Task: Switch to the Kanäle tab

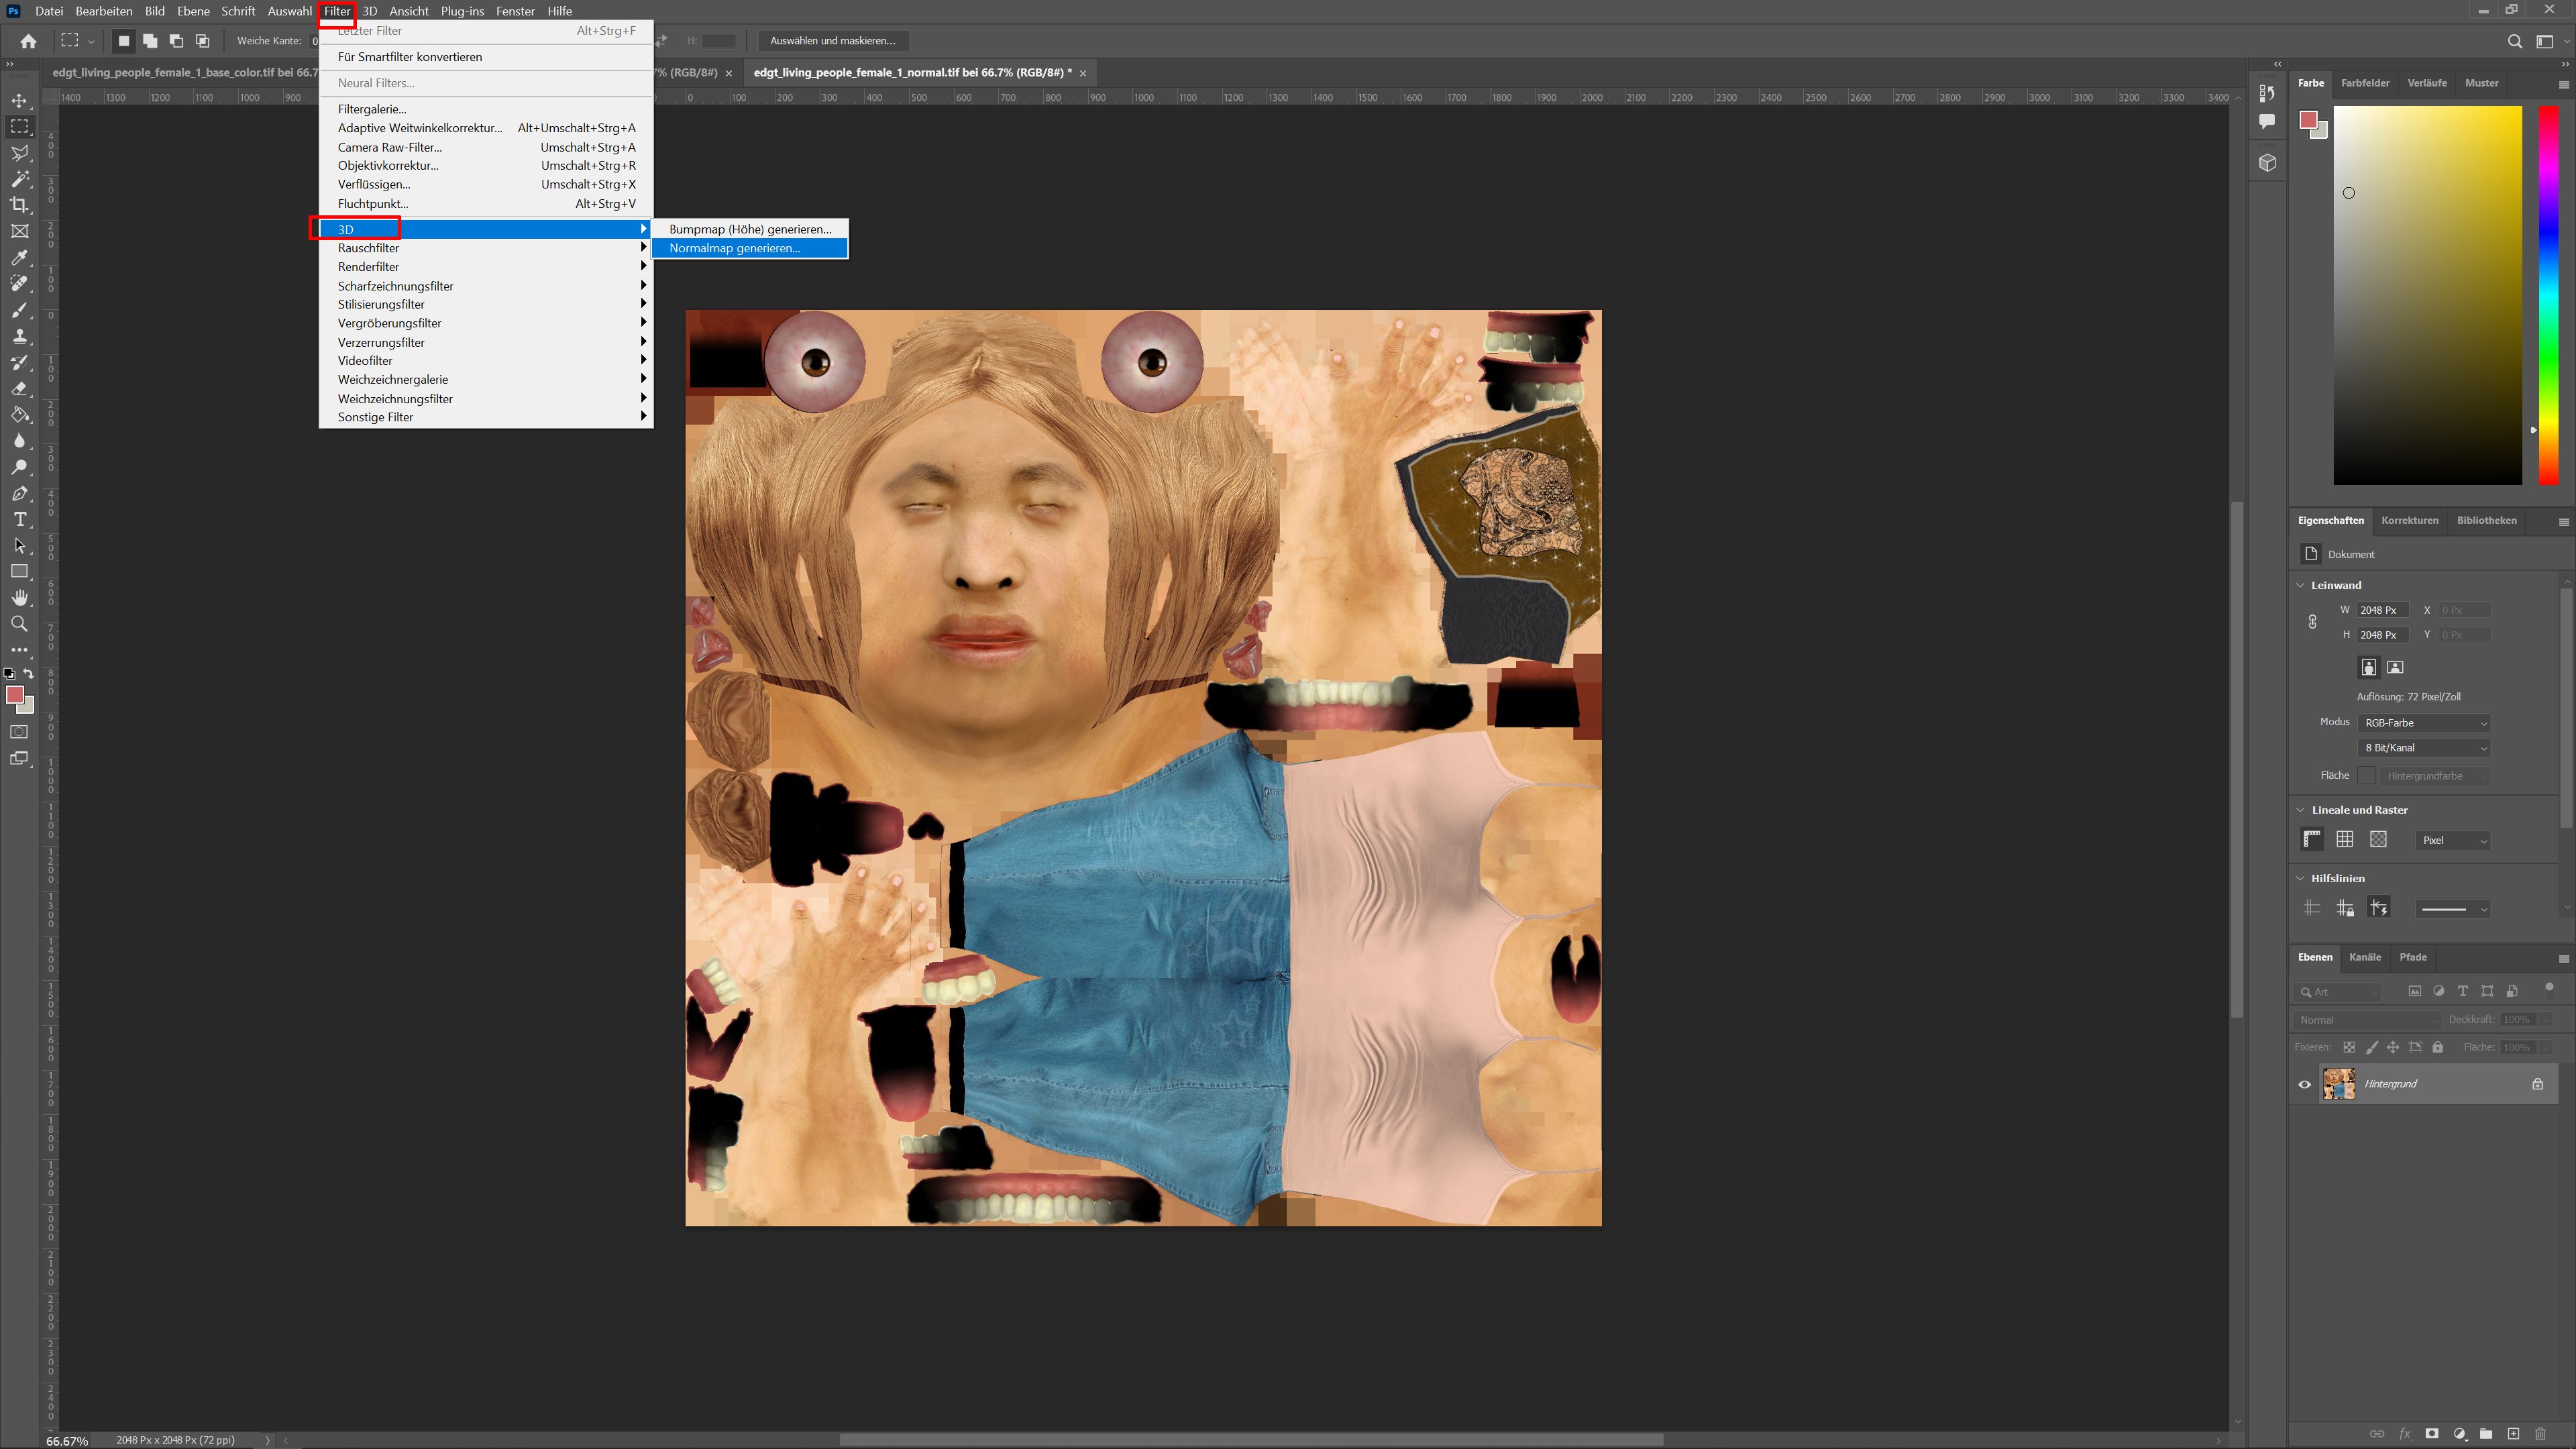Action: (x=2364, y=957)
